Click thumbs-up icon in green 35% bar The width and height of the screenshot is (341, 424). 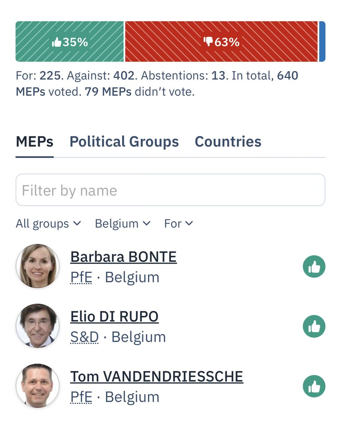pyautogui.click(x=57, y=42)
